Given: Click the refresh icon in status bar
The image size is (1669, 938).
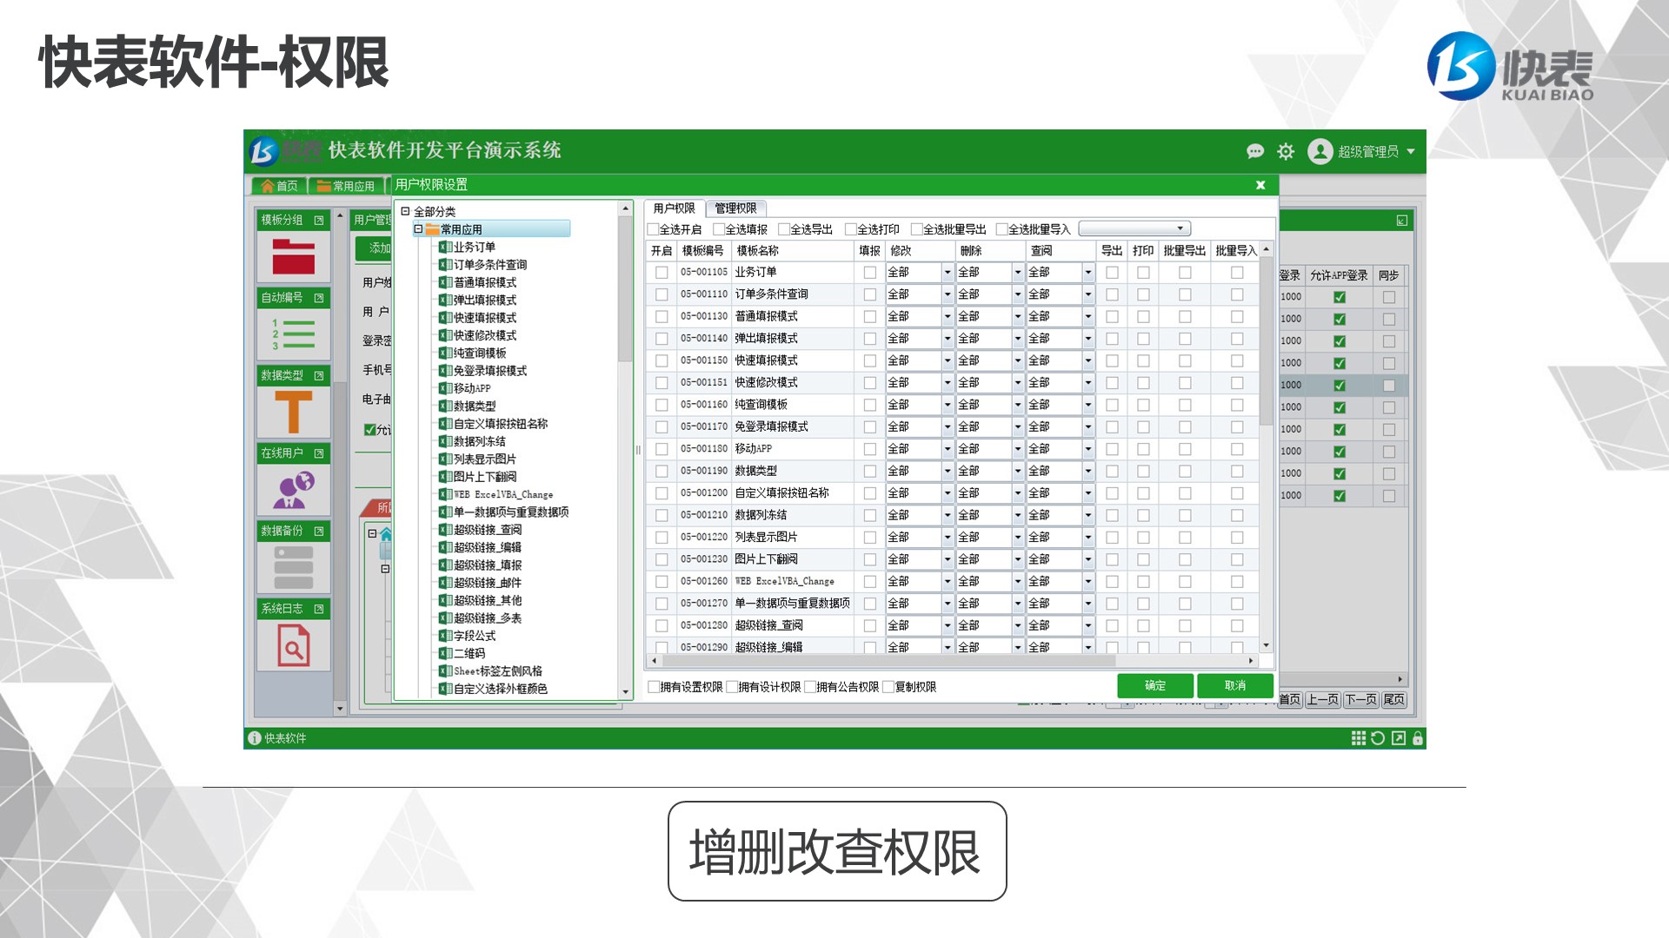Looking at the screenshot, I should tap(1378, 738).
